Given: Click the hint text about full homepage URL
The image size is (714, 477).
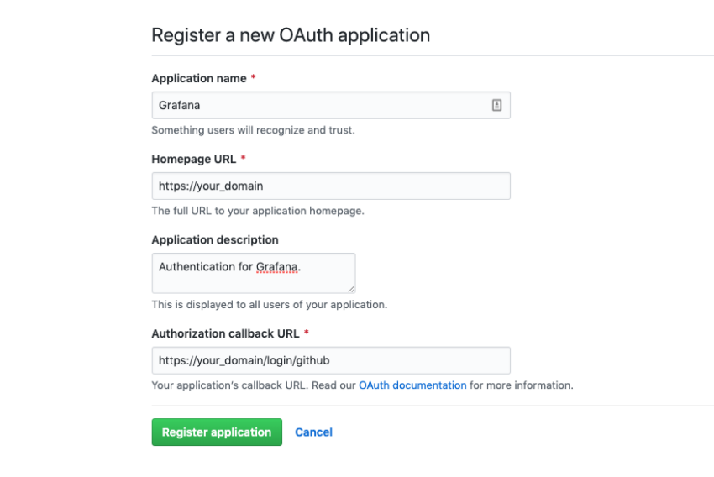Looking at the screenshot, I should pos(258,211).
